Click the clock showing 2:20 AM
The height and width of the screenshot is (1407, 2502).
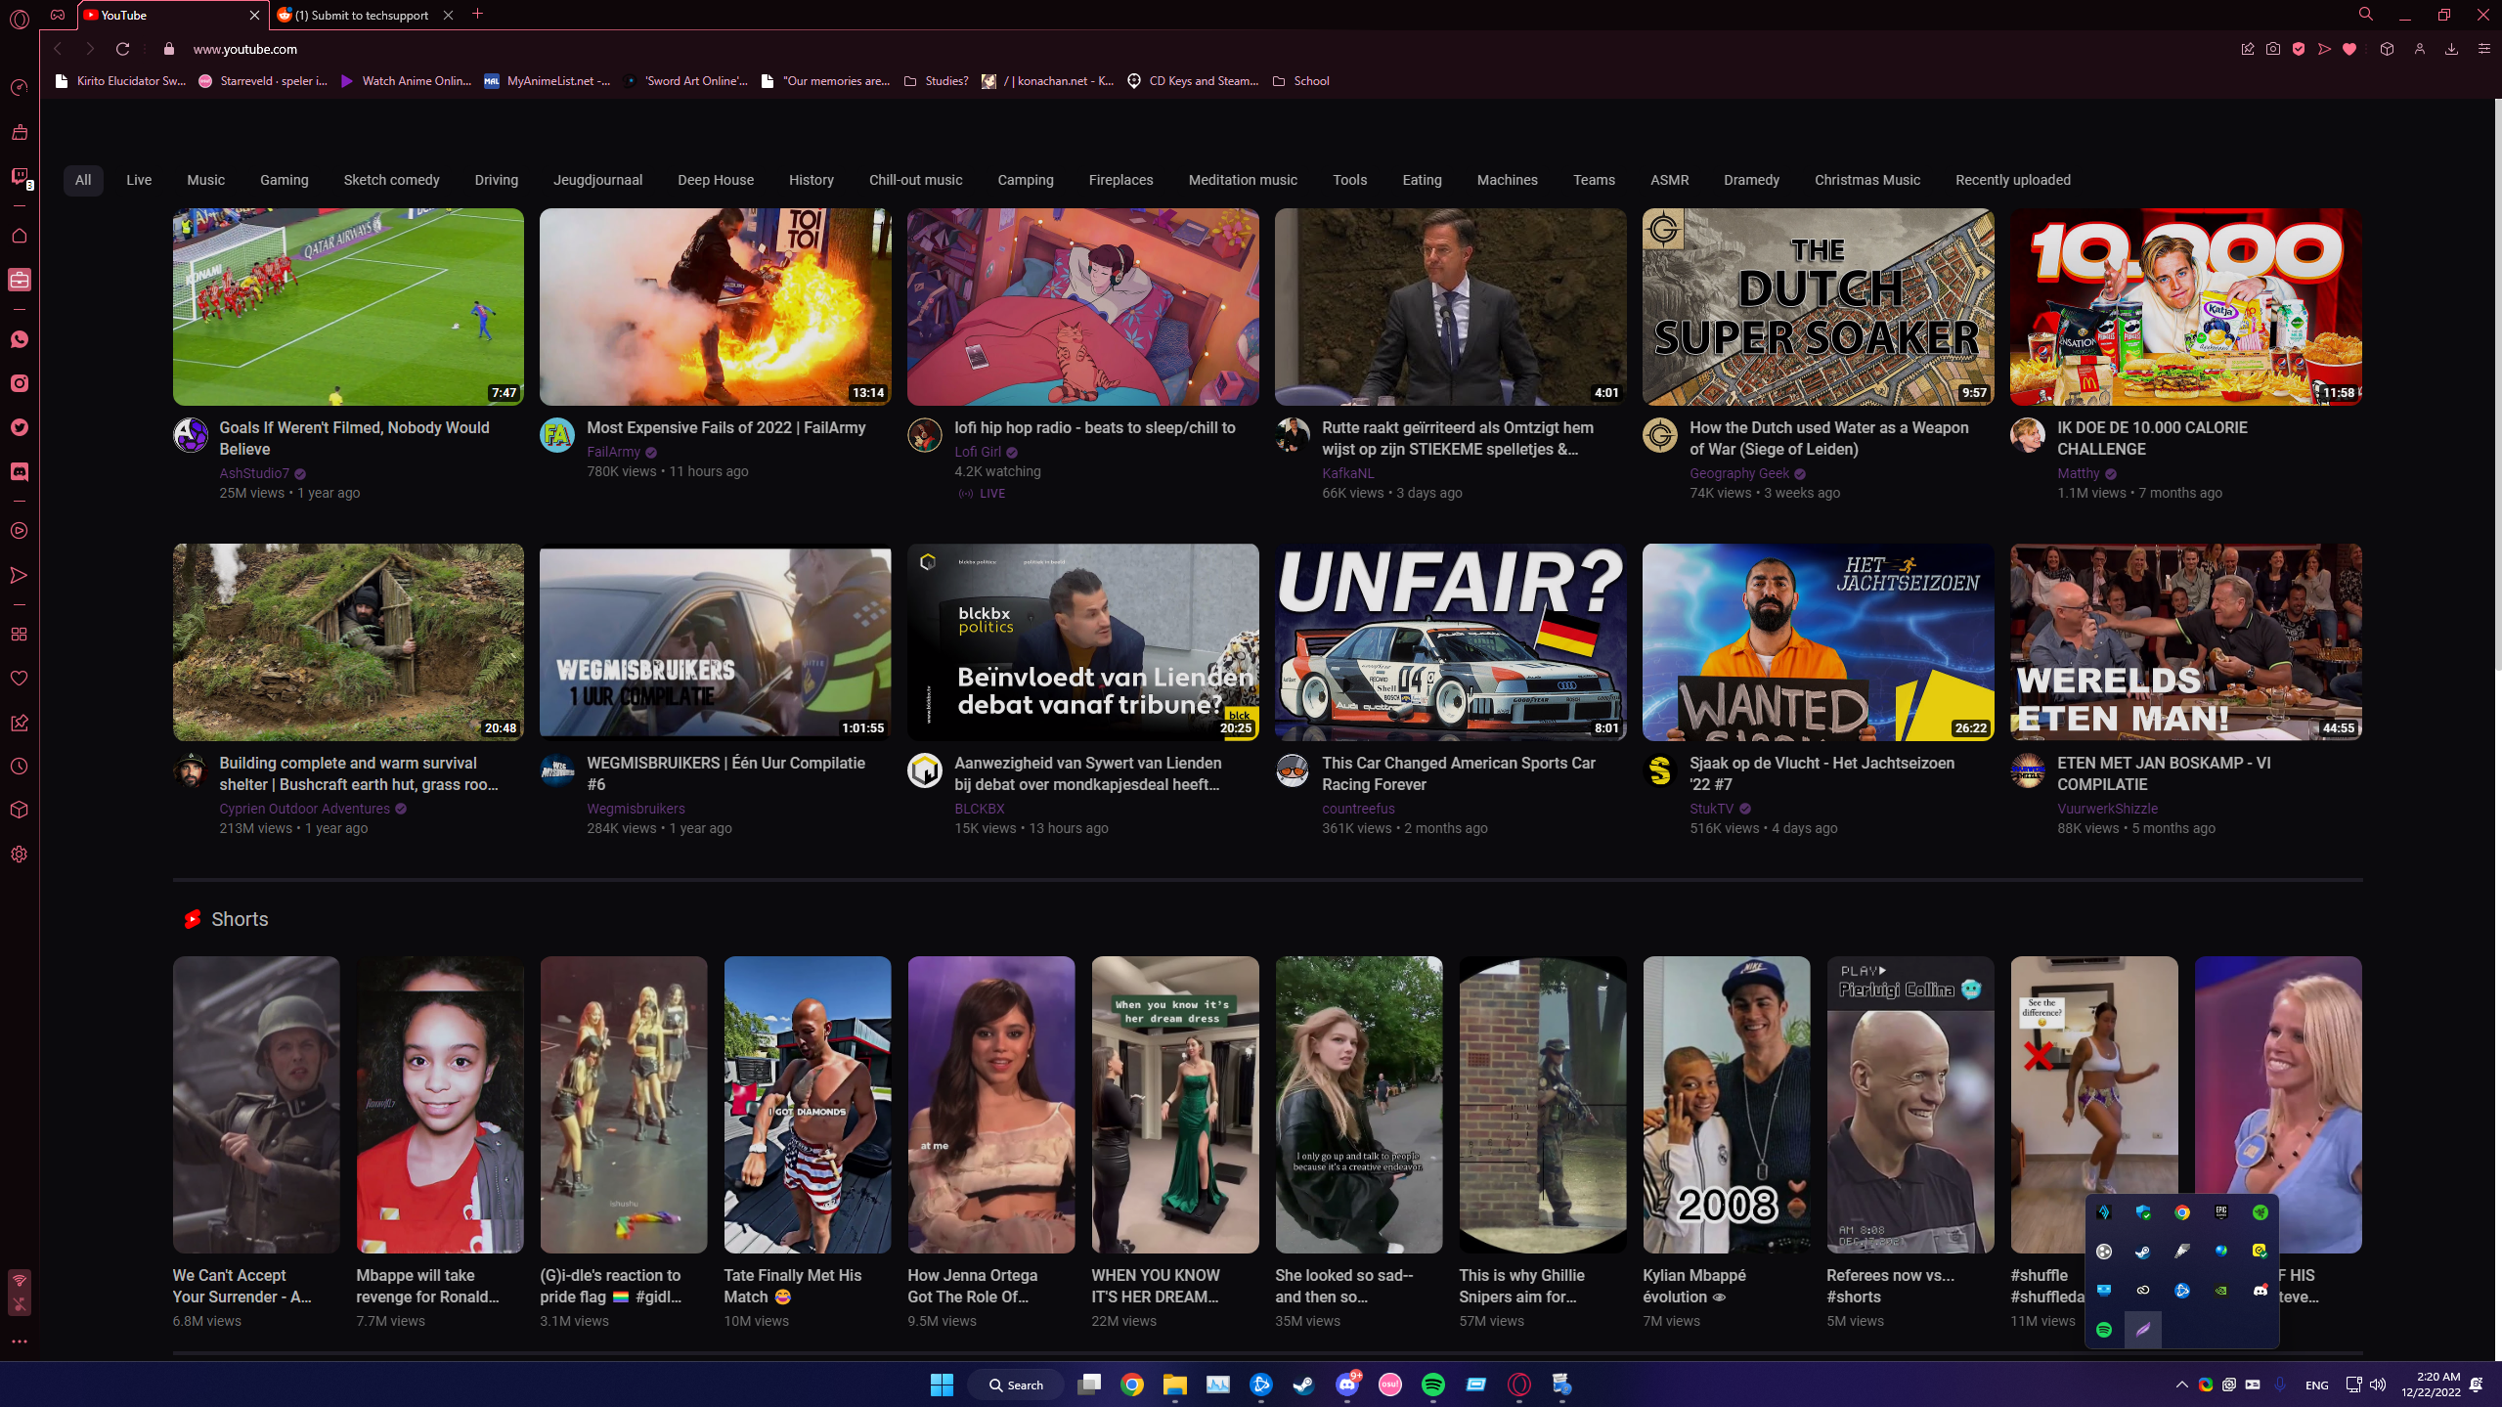[x=2431, y=1385]
